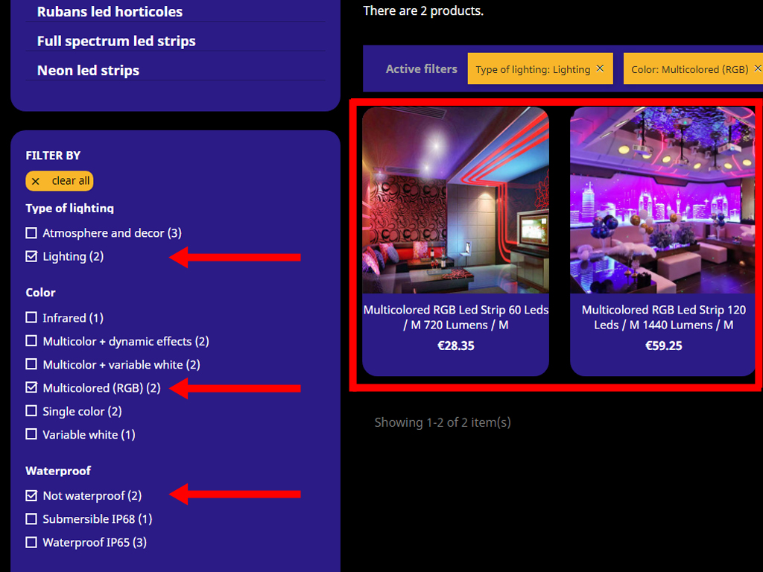Check the Atmosphere and decor checkbox

click(31, 233)
